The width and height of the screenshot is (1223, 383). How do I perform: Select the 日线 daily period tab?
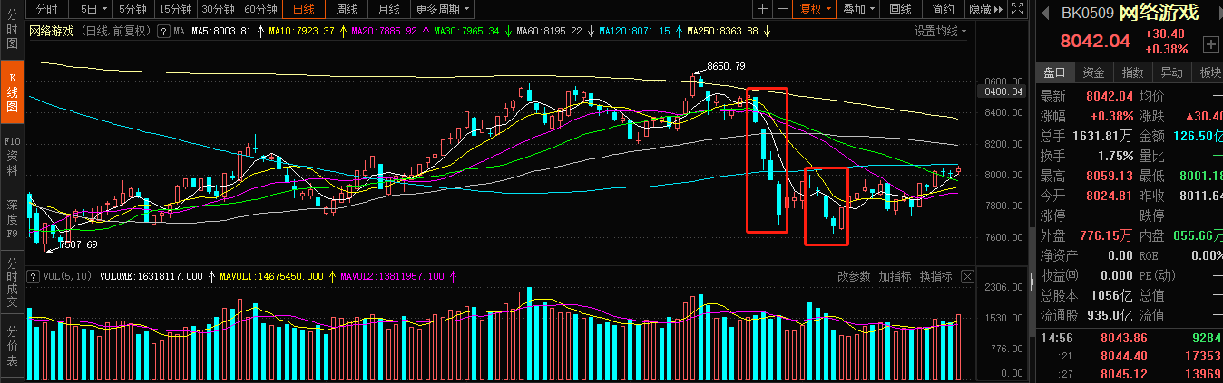pos(304,9)
